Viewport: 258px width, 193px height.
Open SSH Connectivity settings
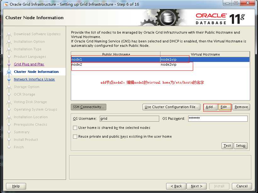pos(88,107)
